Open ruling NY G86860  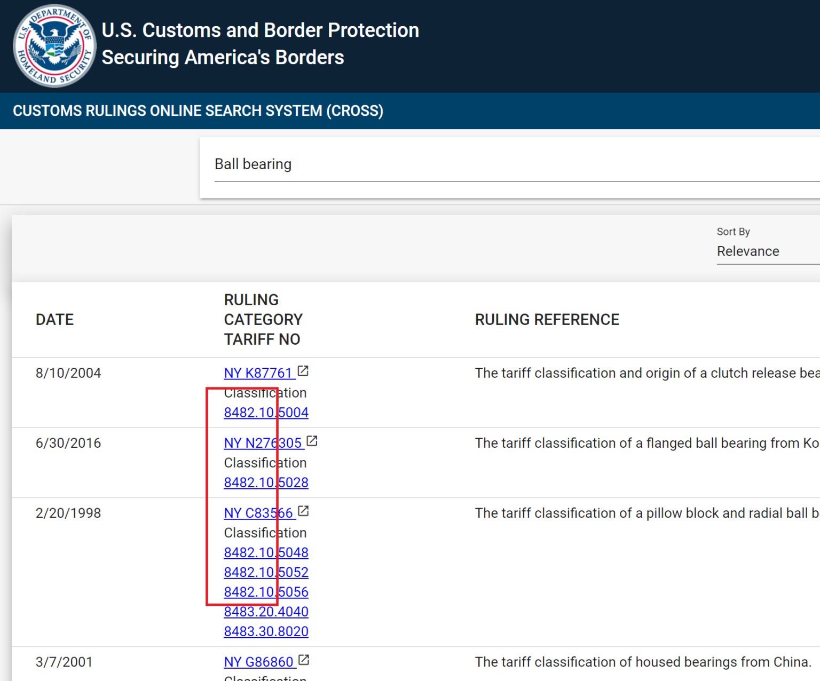pyautogui.click(x=259, y=661)
